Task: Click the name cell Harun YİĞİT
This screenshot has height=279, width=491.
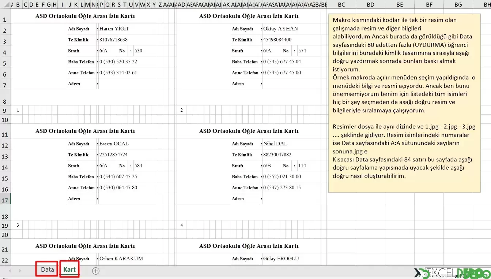Action: 114,29
